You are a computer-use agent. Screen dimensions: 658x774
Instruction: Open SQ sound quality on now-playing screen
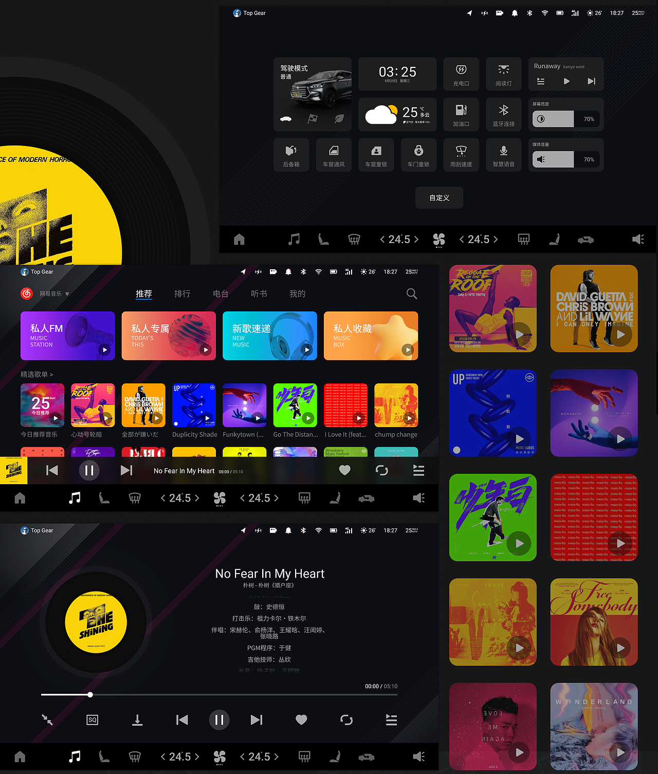click(93, 720)
